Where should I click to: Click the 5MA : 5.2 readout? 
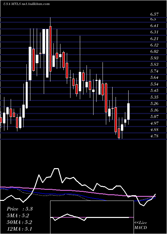[18, 216]
